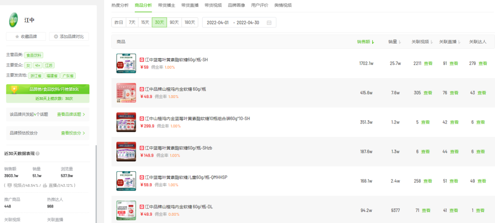Switch to 热度分析 tab

point(120,5)
